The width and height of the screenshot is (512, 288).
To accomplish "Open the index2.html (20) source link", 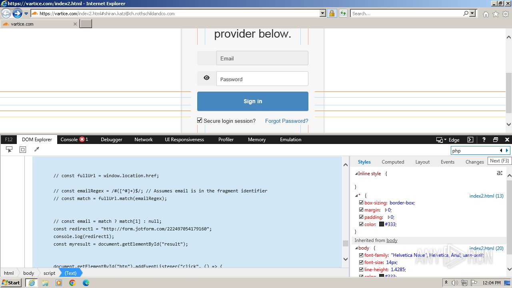I will (486, 248).
